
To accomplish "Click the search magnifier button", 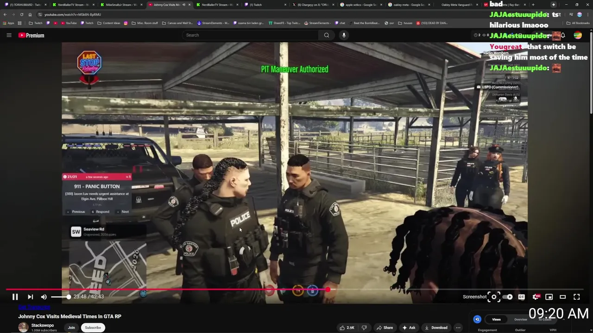I will tap(327, 35).
